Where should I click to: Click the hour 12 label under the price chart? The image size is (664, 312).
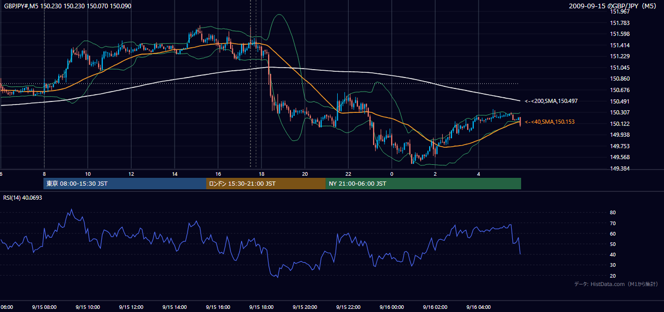click(131, 174)
